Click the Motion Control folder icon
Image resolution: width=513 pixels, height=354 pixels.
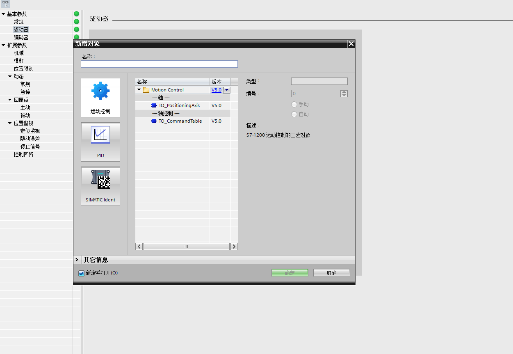click(146, 90)
